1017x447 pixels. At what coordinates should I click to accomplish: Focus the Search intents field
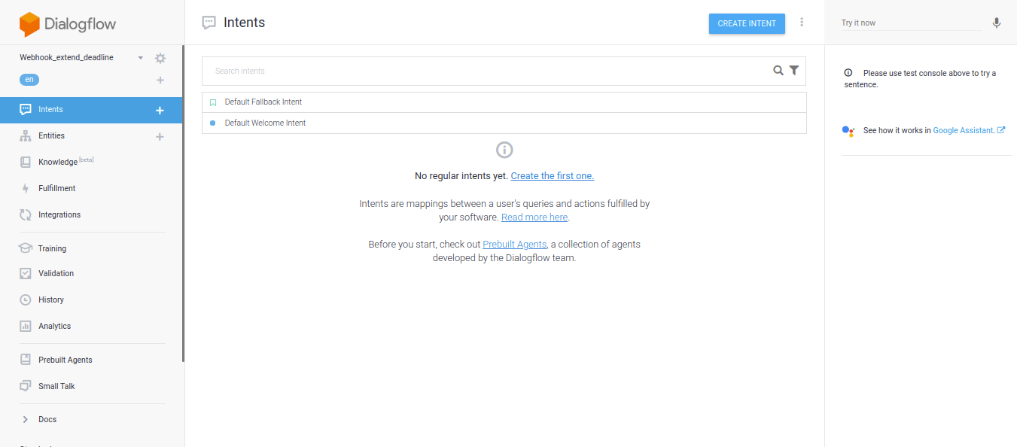(489, 71)
